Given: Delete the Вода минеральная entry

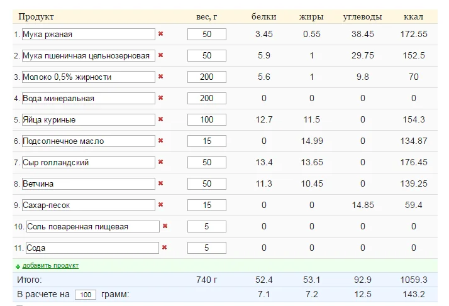Looking at the screenshot, I should tap(160, 98).
